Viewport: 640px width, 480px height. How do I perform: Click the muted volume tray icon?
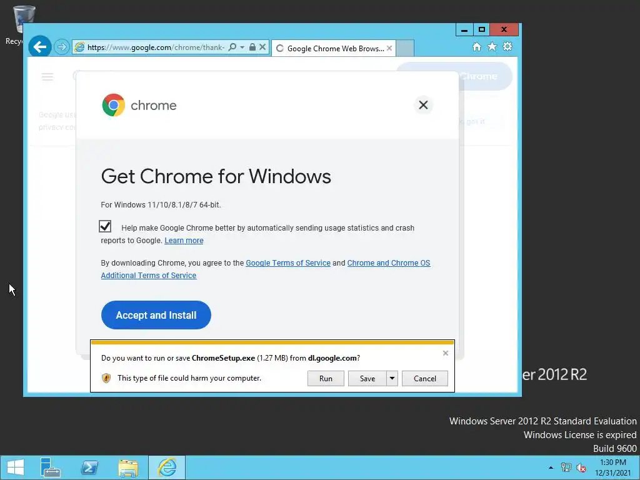tap(581, 467)
